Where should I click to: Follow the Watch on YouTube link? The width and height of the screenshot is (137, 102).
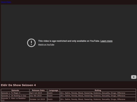pyautogui.click(x=46, y=45)
